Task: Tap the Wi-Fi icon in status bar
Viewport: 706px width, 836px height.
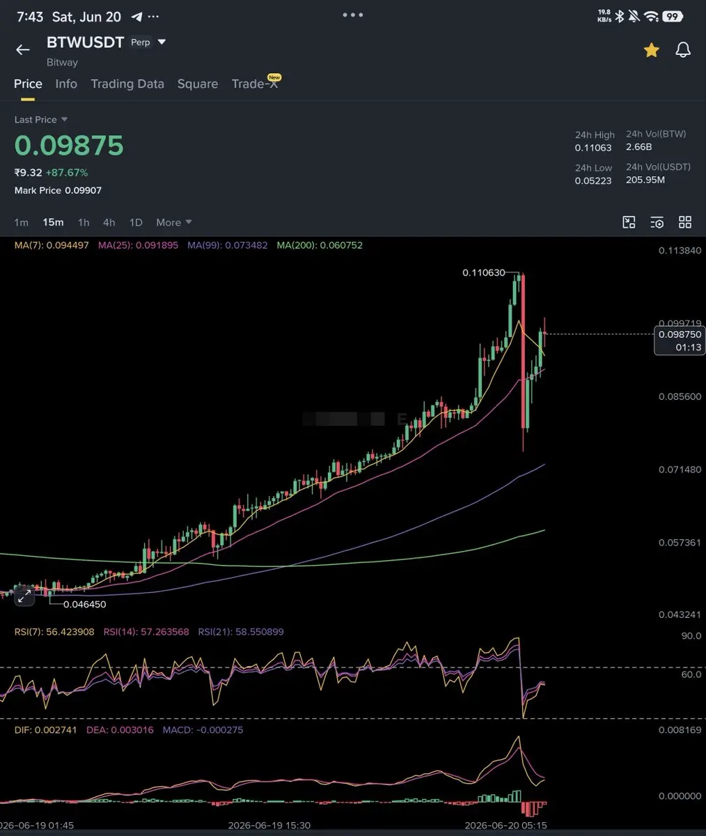Action: (x=652, y=16)
